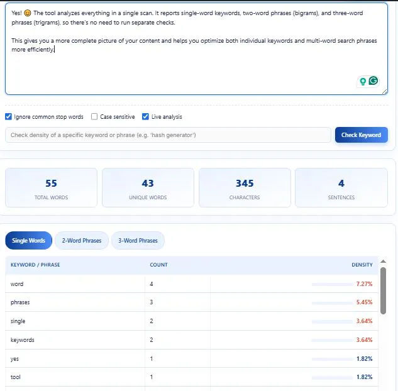Enable the Case sensitive checkbox
The width and height of the screenshot is (398, 391).
tap(94, 117)
